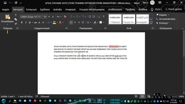Increase font size with the large A icon

tap(49, 17)
